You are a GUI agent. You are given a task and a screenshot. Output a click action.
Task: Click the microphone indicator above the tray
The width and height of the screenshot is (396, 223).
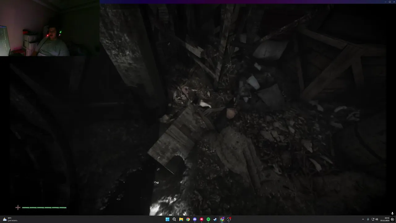pyautogui.click(x=392, y=213)
